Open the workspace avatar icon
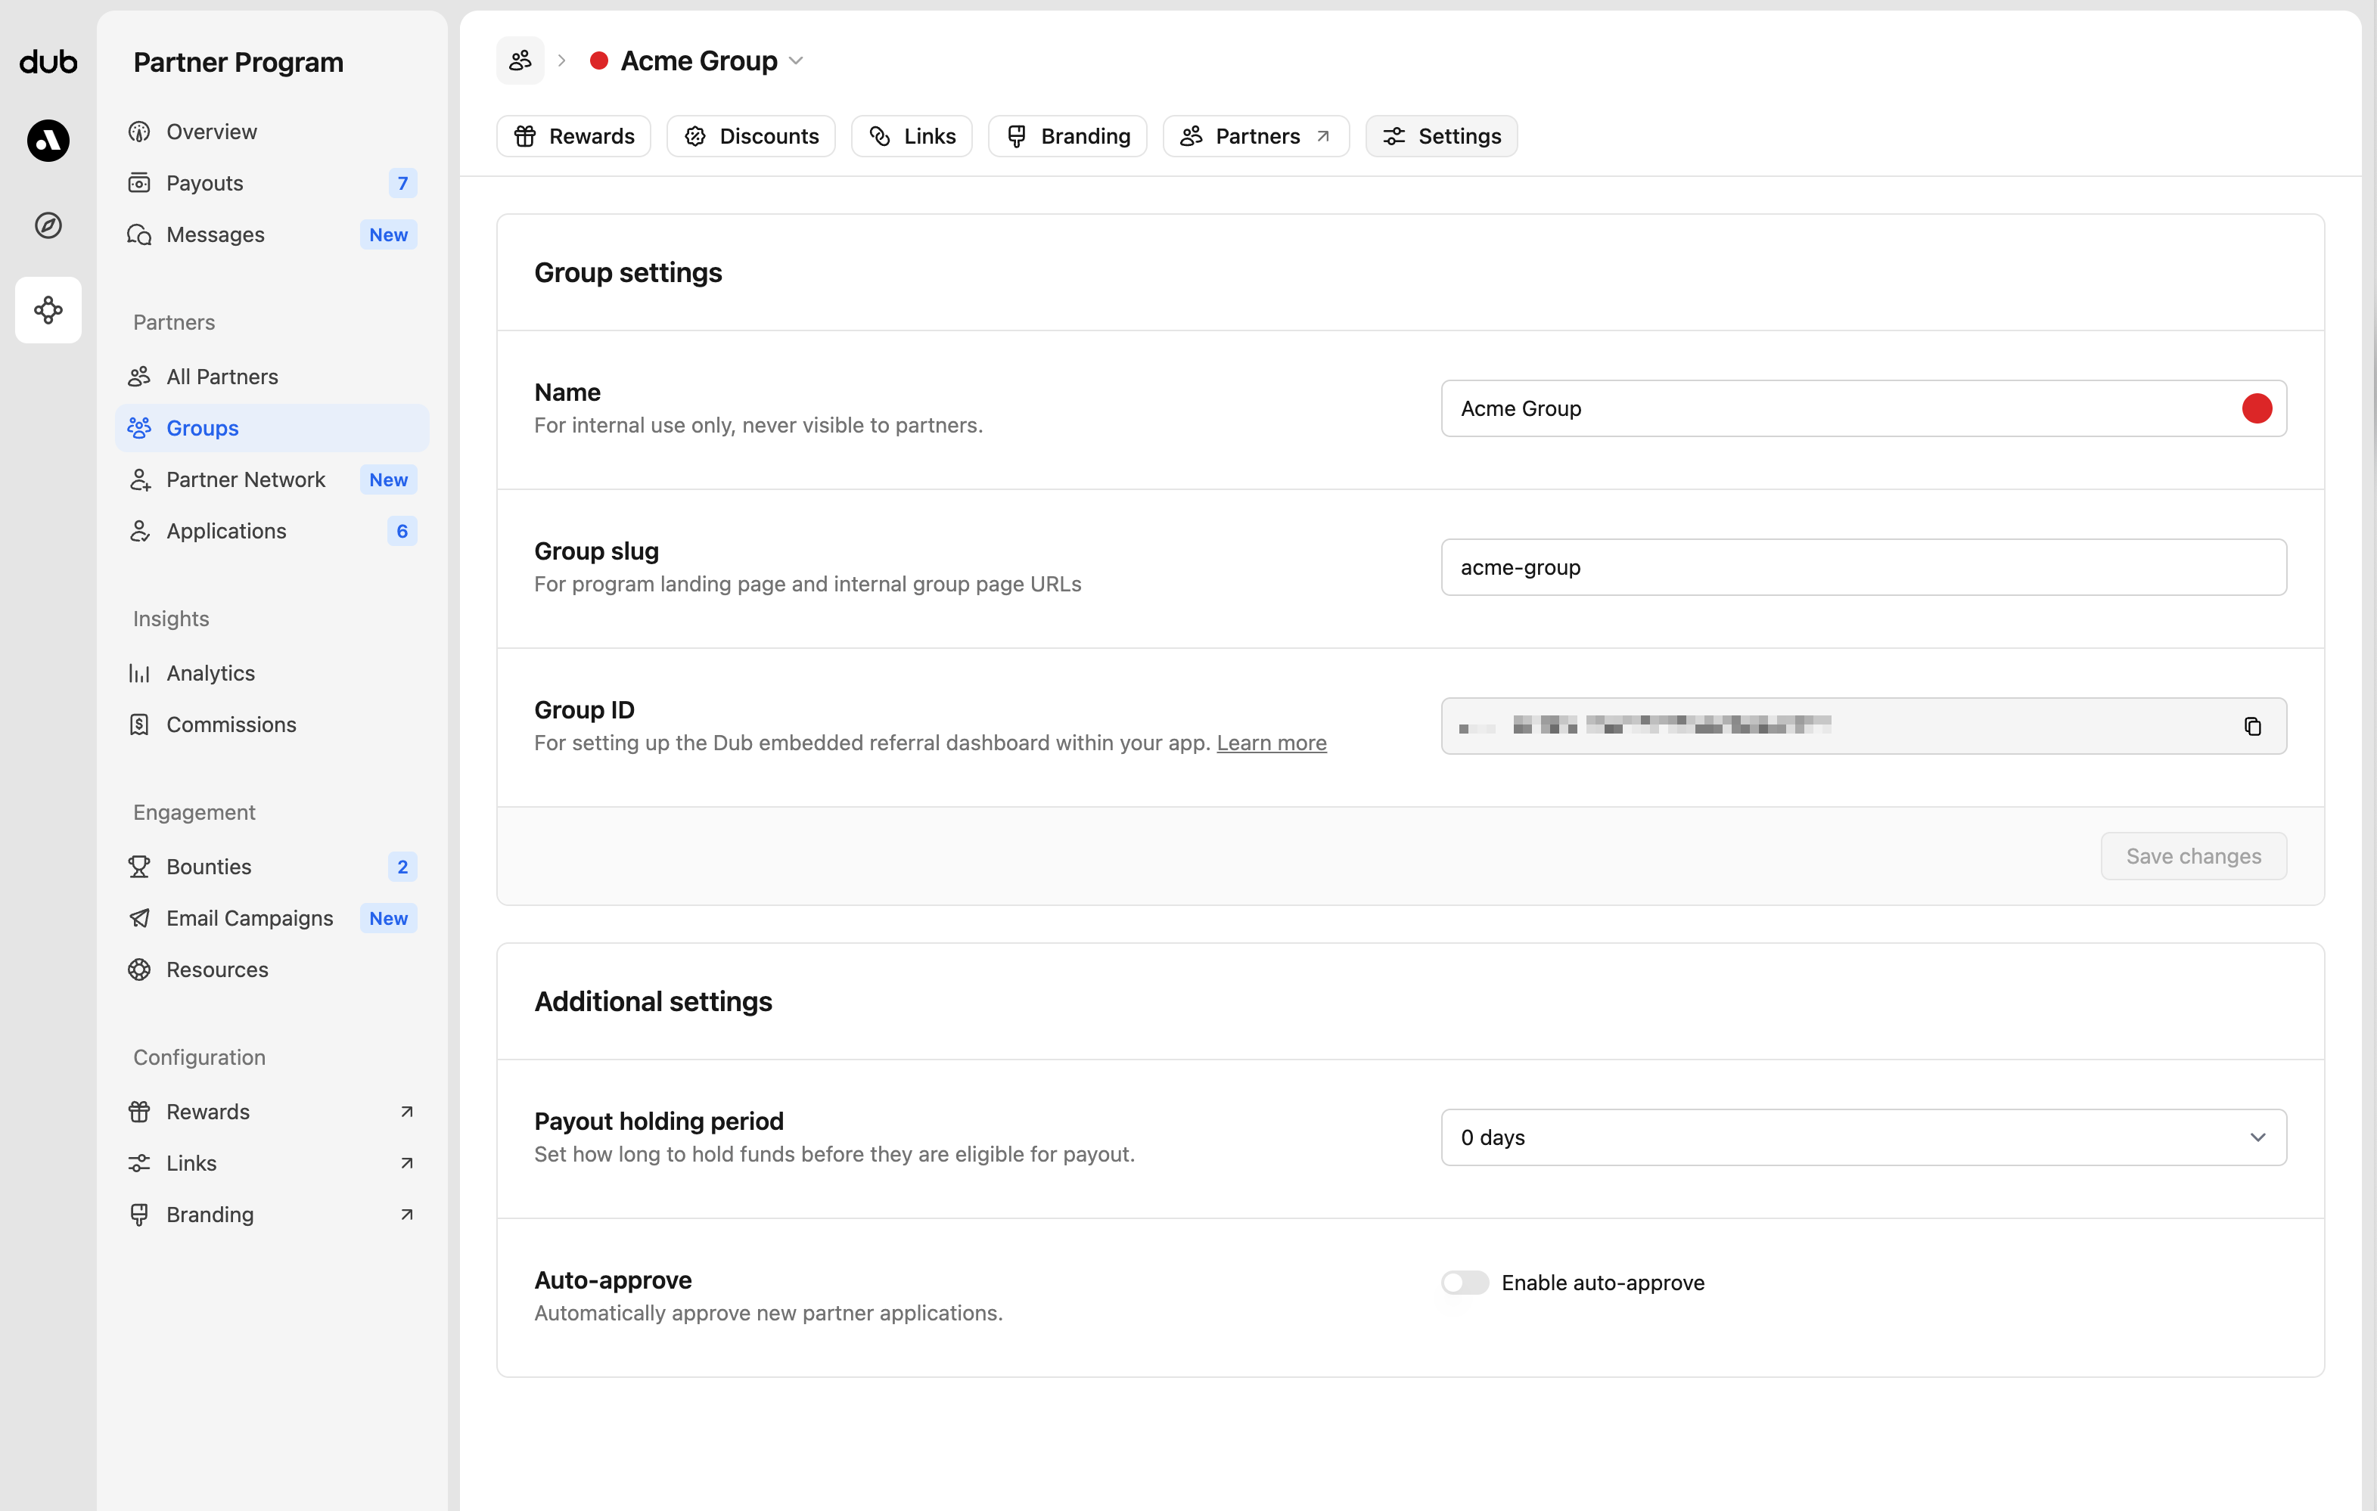Screen dimensions: 2377x1511 point(48,140)
